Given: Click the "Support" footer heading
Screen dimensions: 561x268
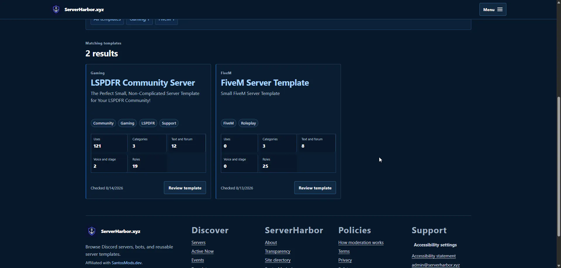Looking at the screenshot, I should pyautogui.click(x=429, y=230).
